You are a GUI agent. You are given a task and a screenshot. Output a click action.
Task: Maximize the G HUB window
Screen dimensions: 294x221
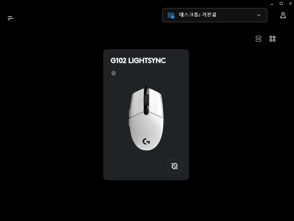coord(281,4)
